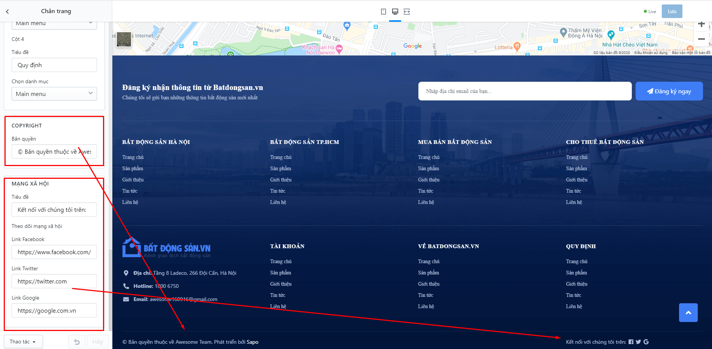
Task: Click the Sapo link in footer
Action: click(252, 342)
